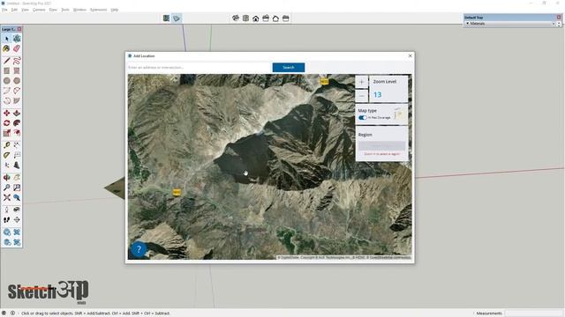This screenshot has height=317, width=565.
Task: Close the Large Tool Set panel
Action: click(19, 29)
